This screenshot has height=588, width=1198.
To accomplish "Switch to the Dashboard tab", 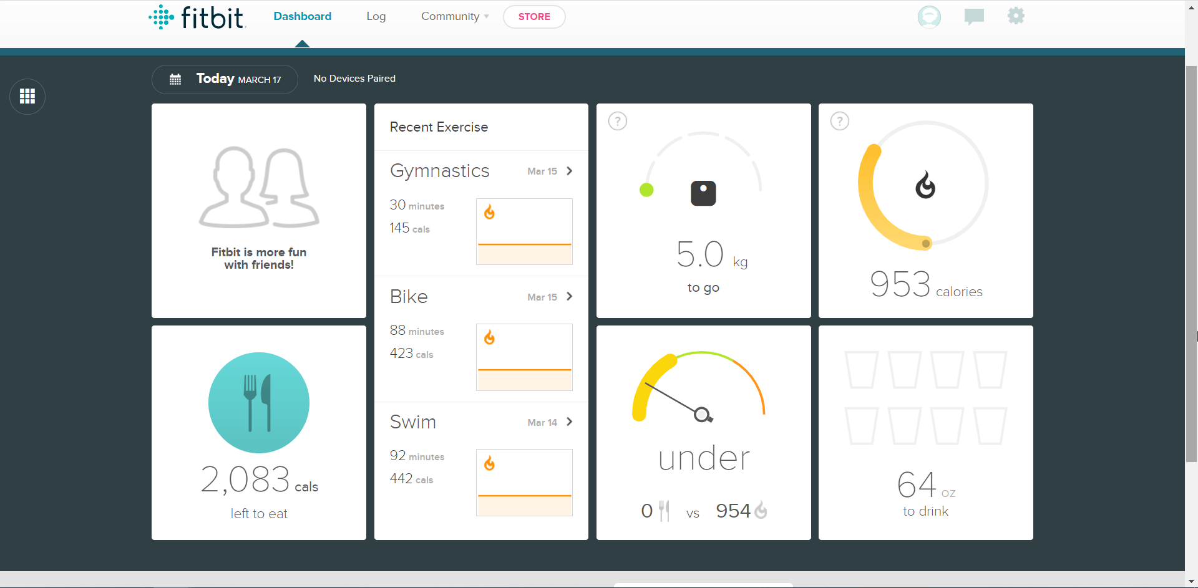I will click(302, 16).
